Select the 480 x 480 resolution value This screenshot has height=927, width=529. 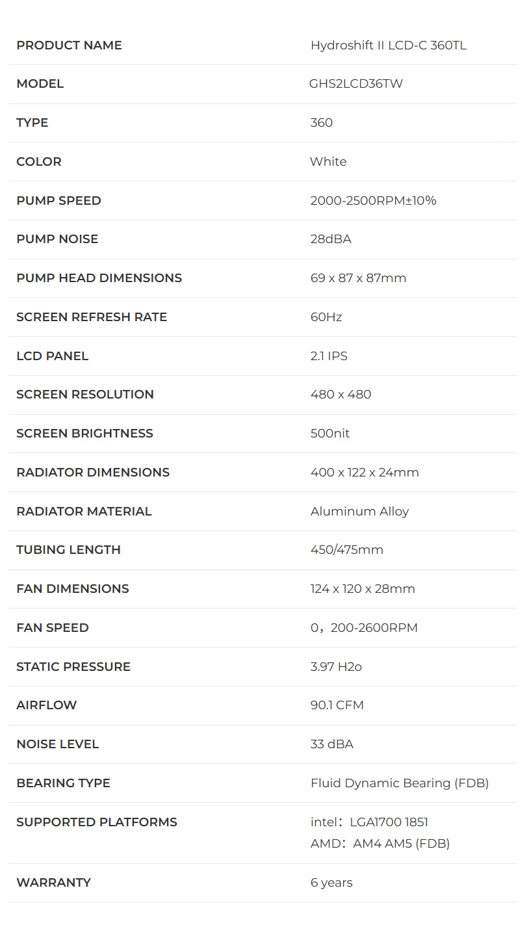[x=341, y=395]
